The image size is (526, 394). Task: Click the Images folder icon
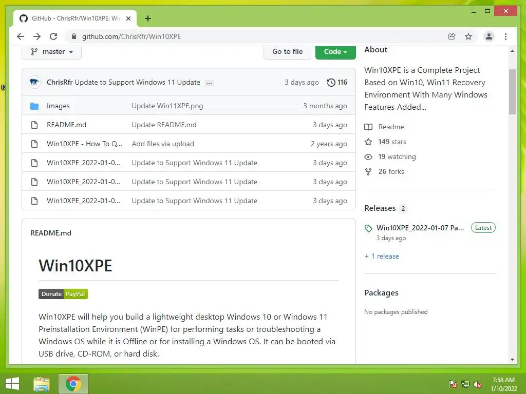click(x=34, y=106)
